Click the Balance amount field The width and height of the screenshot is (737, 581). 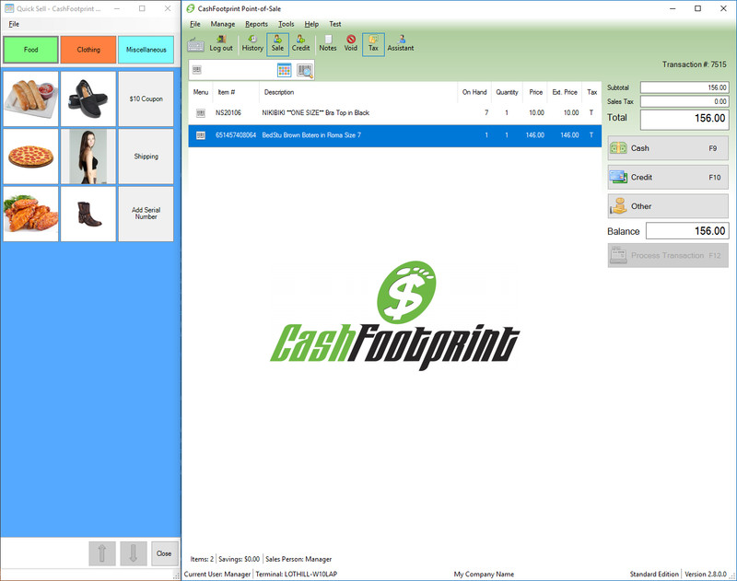click(687, 231)
